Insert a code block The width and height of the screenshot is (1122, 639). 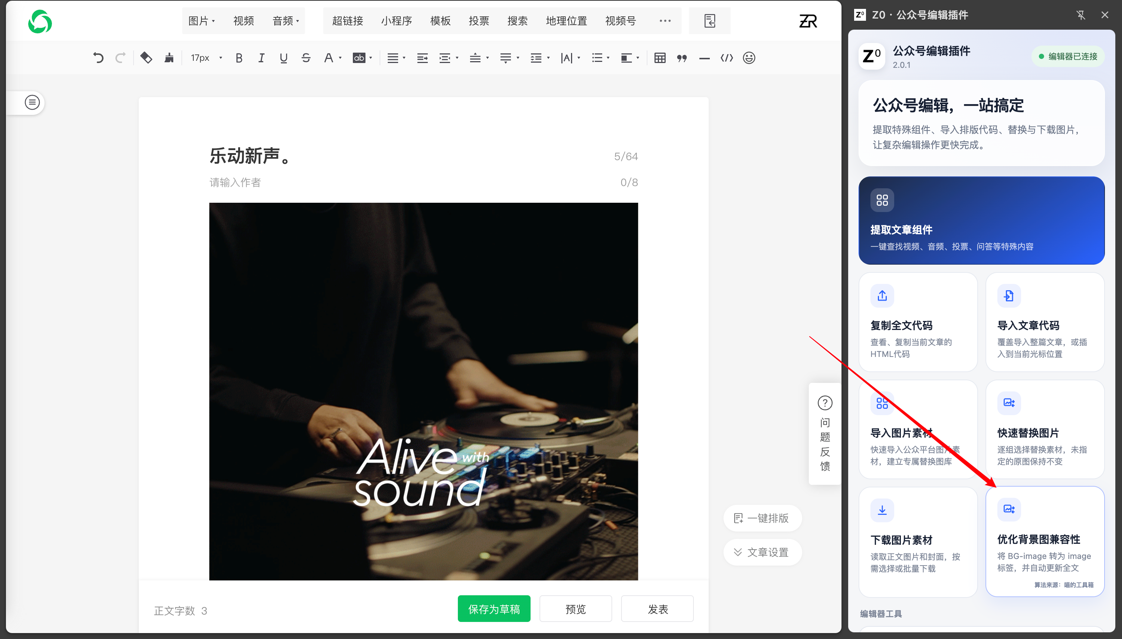click(x=726, y=58)
